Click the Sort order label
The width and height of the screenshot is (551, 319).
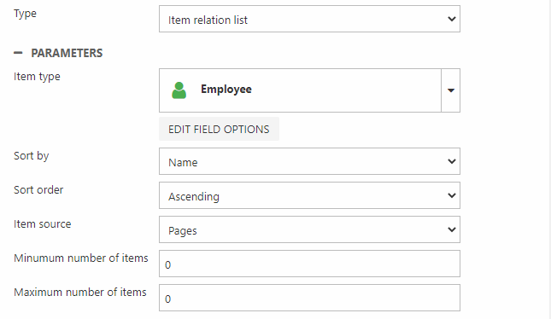tap(38, 190)
